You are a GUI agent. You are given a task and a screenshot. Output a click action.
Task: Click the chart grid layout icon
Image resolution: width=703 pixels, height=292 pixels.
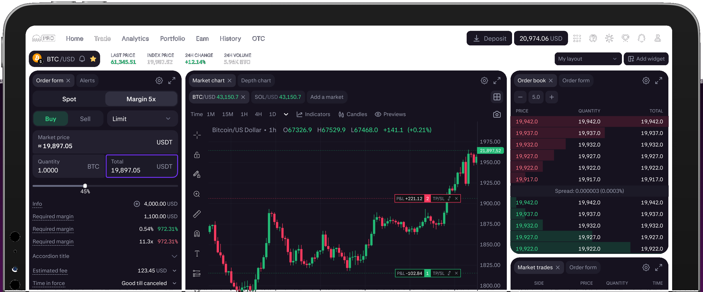tap(497, 97)
